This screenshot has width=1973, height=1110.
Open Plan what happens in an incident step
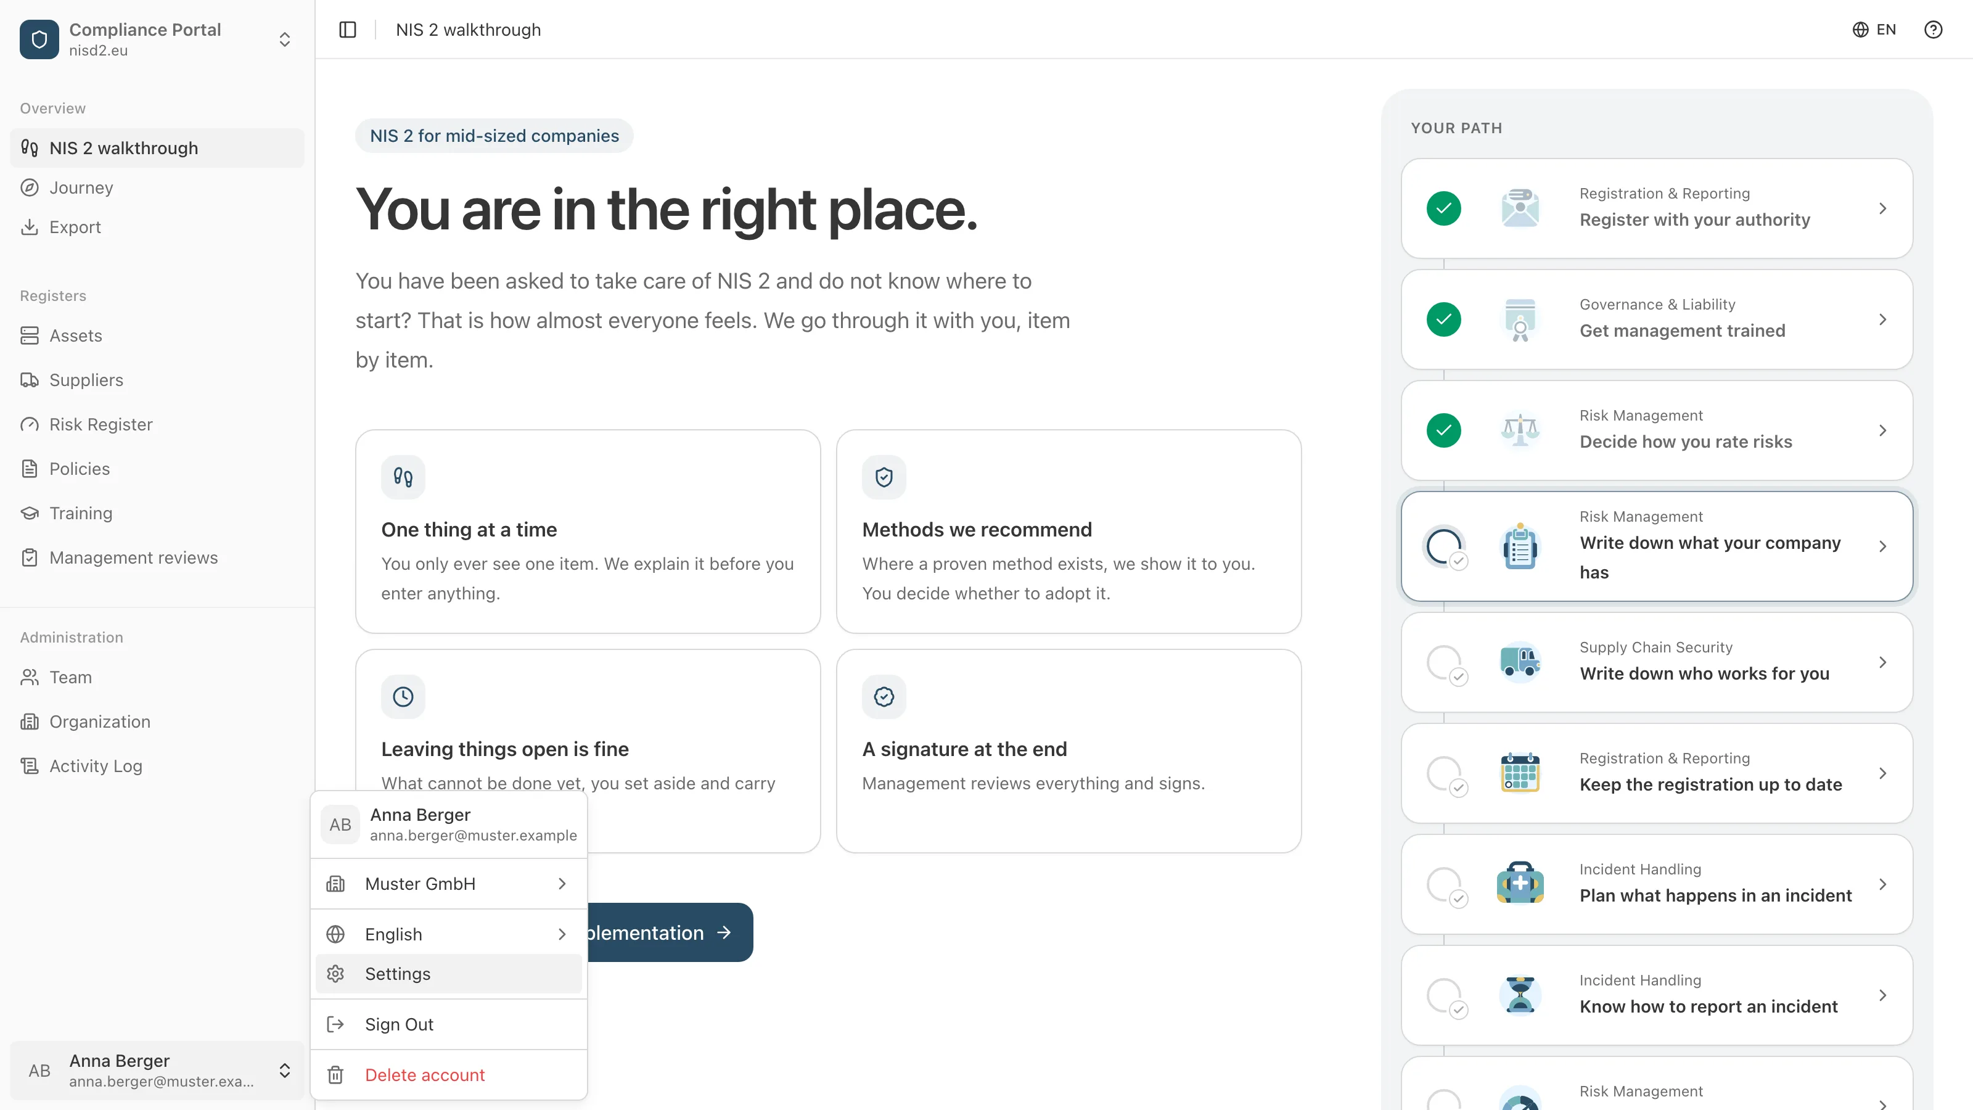pos(1657,884)
